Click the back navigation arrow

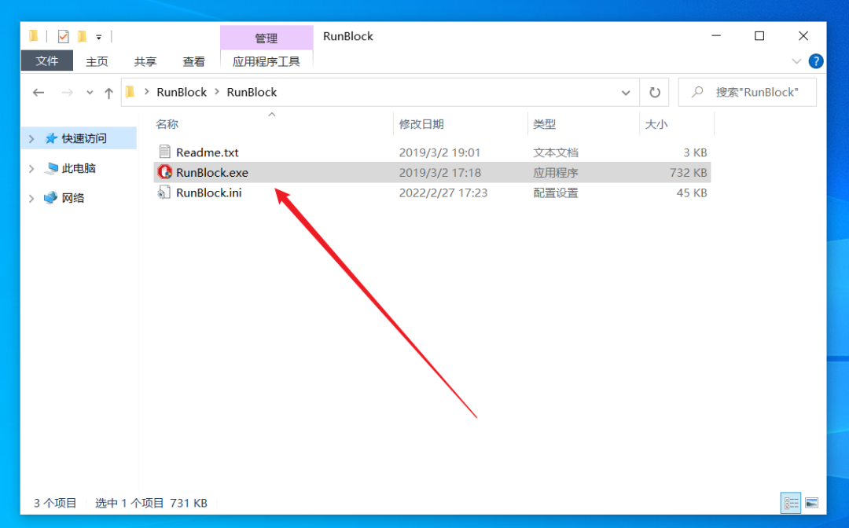click(39, 93)
